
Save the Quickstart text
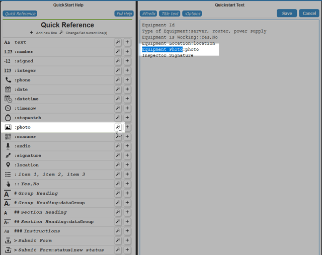click(x=287, y=13)
